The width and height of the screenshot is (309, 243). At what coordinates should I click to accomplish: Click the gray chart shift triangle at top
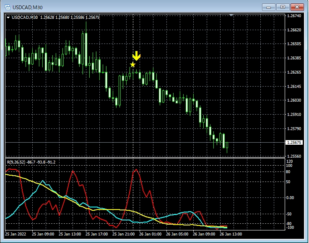pos(231,15)
